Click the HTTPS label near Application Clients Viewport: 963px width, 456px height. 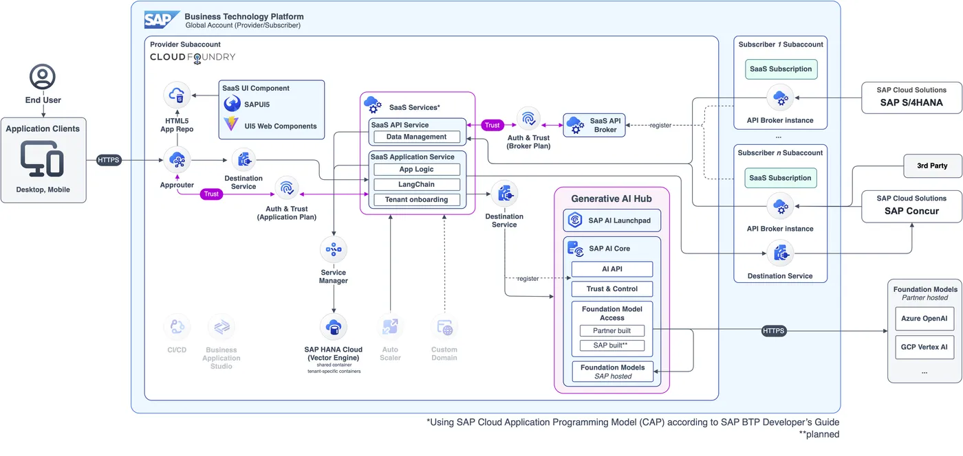(x=109, y=161)
